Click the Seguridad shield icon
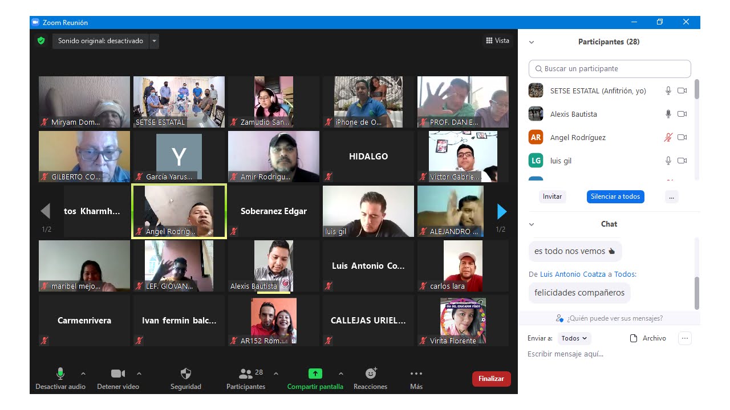 click(186, 374)
